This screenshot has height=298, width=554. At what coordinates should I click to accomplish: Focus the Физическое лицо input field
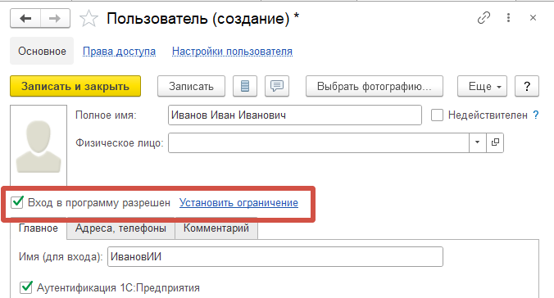click(x=319, y=142)
